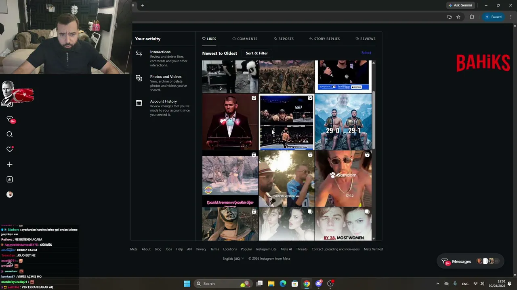Image resolution: width=517 pixels, height=290 pixels.
Task: Close the current browser tab
Action: 133,5
